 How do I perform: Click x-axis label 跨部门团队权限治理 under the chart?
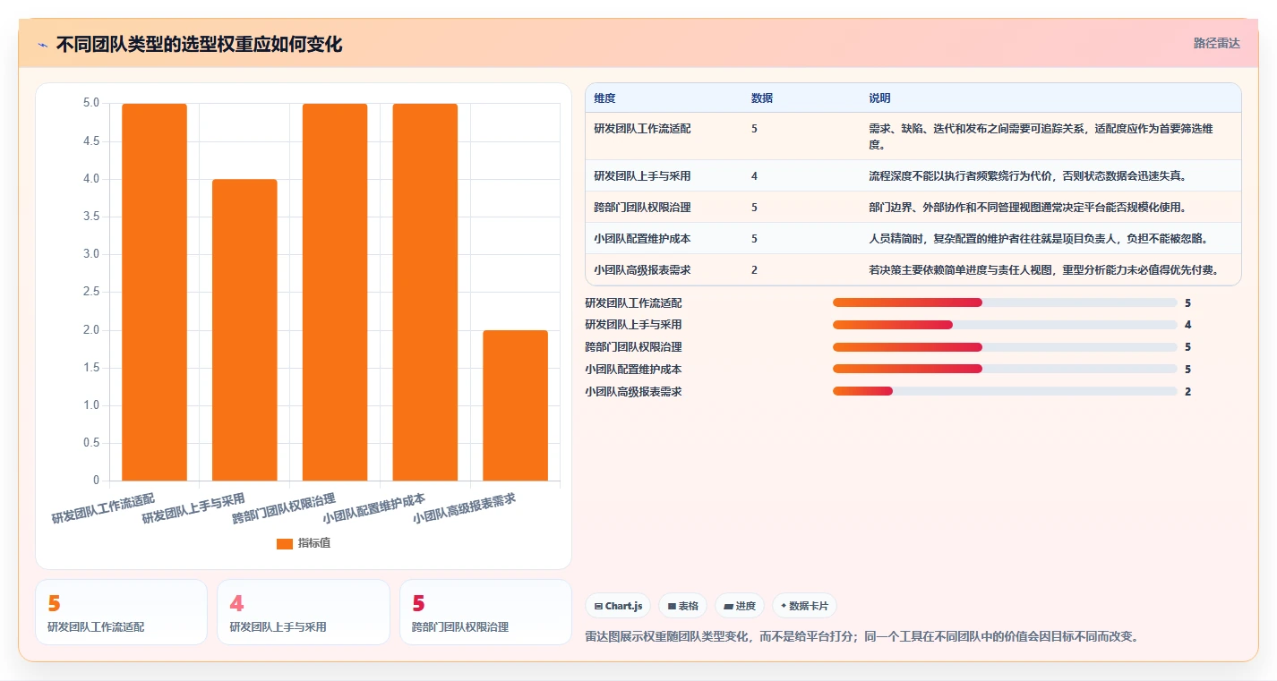point(284,507)
